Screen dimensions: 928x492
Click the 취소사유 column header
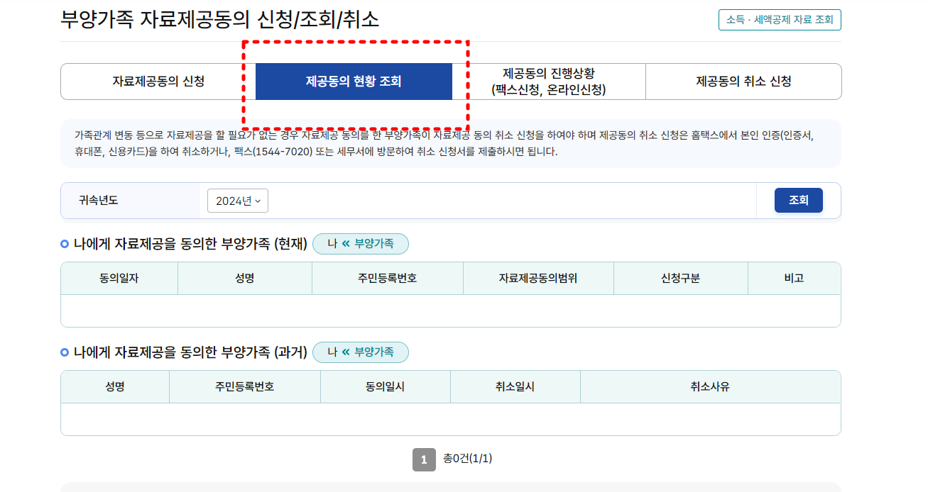710,387
